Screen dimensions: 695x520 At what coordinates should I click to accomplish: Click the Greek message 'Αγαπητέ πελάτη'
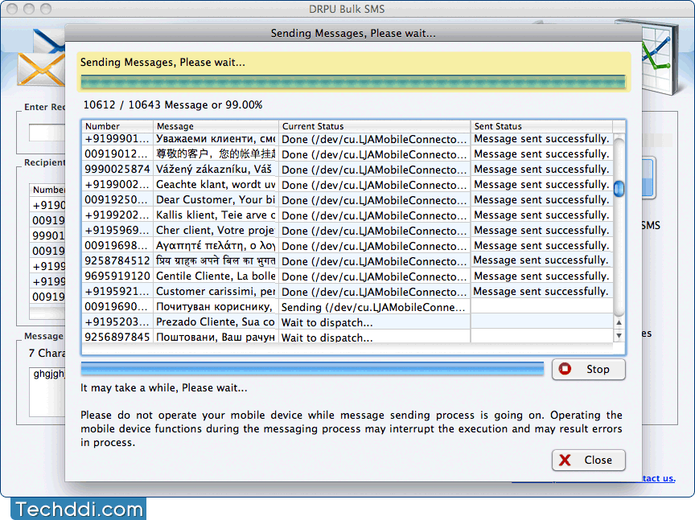(216, 246)
